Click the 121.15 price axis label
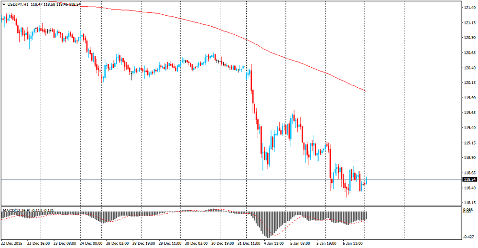Viewport: 478px width, 248px height. 470,23
